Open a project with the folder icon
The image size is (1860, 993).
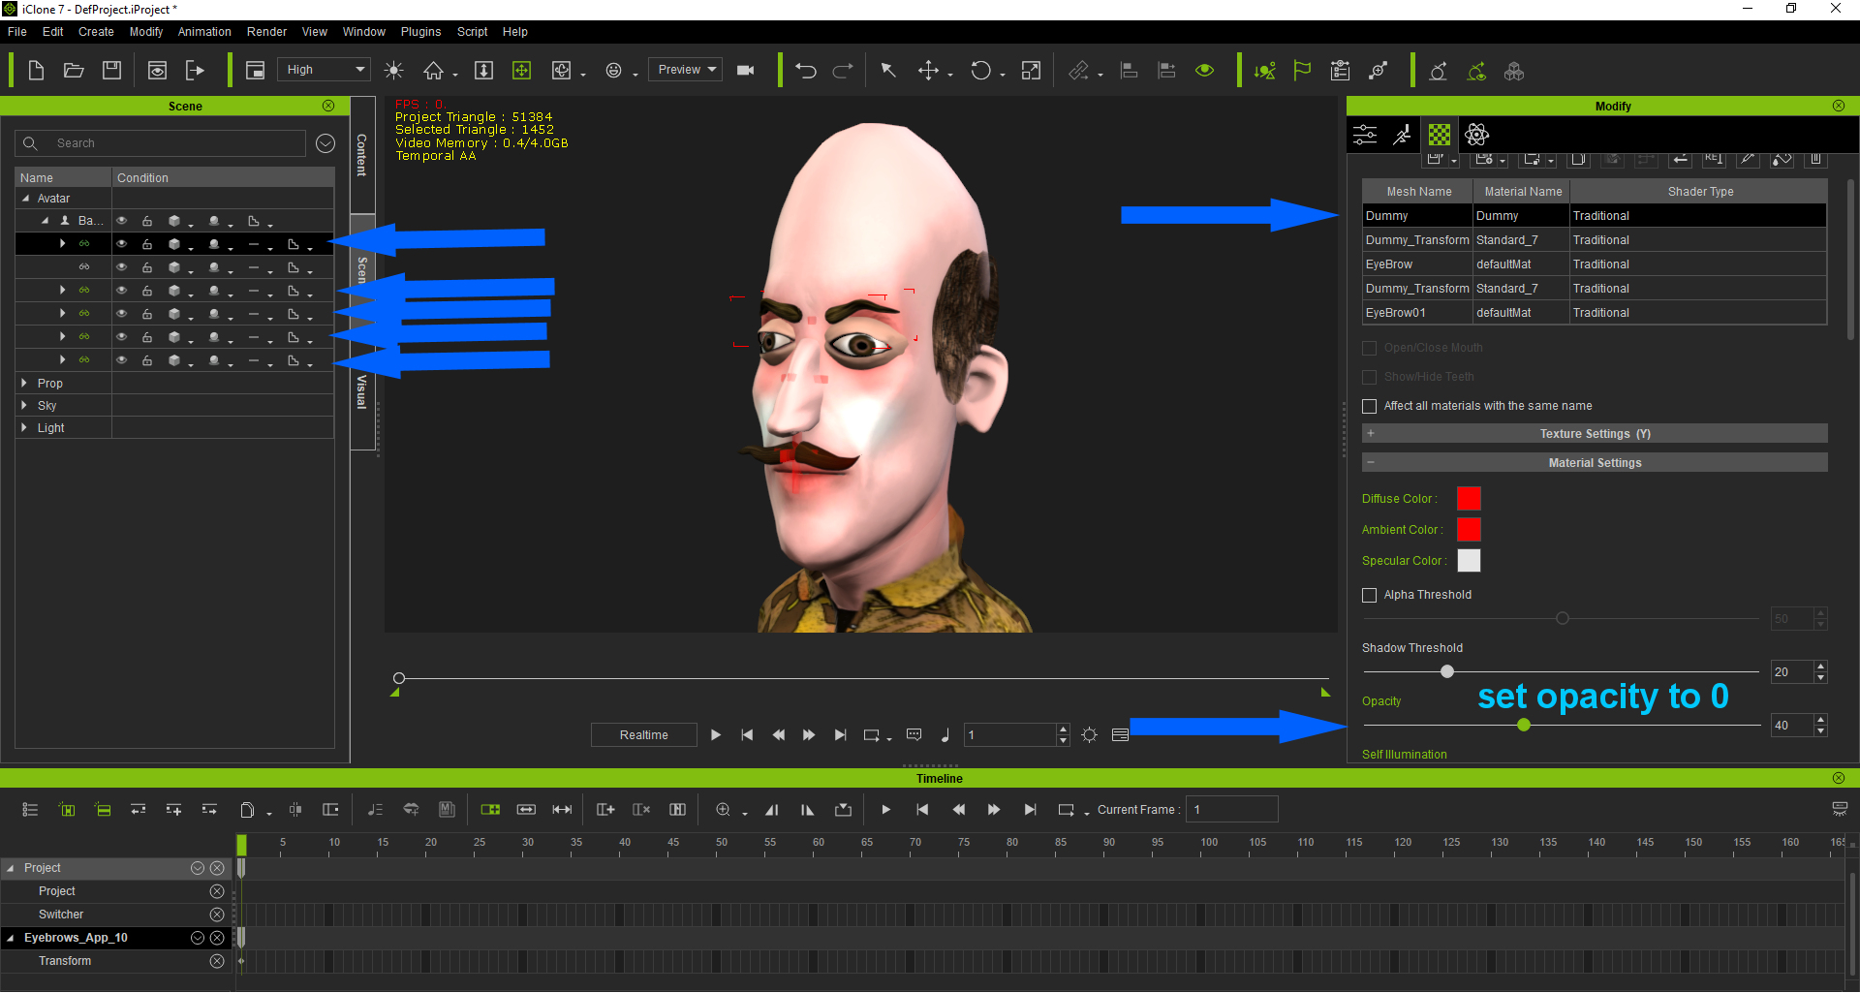pyautogui.click(x=74, y=71)
